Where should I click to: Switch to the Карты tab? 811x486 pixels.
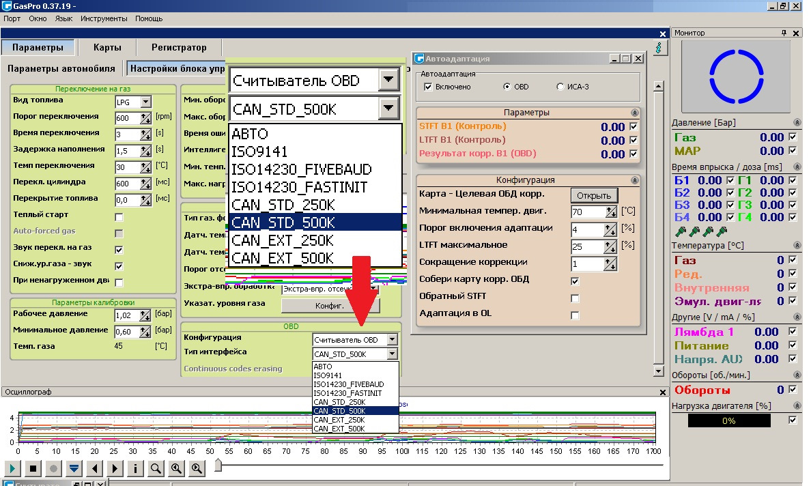107,48
